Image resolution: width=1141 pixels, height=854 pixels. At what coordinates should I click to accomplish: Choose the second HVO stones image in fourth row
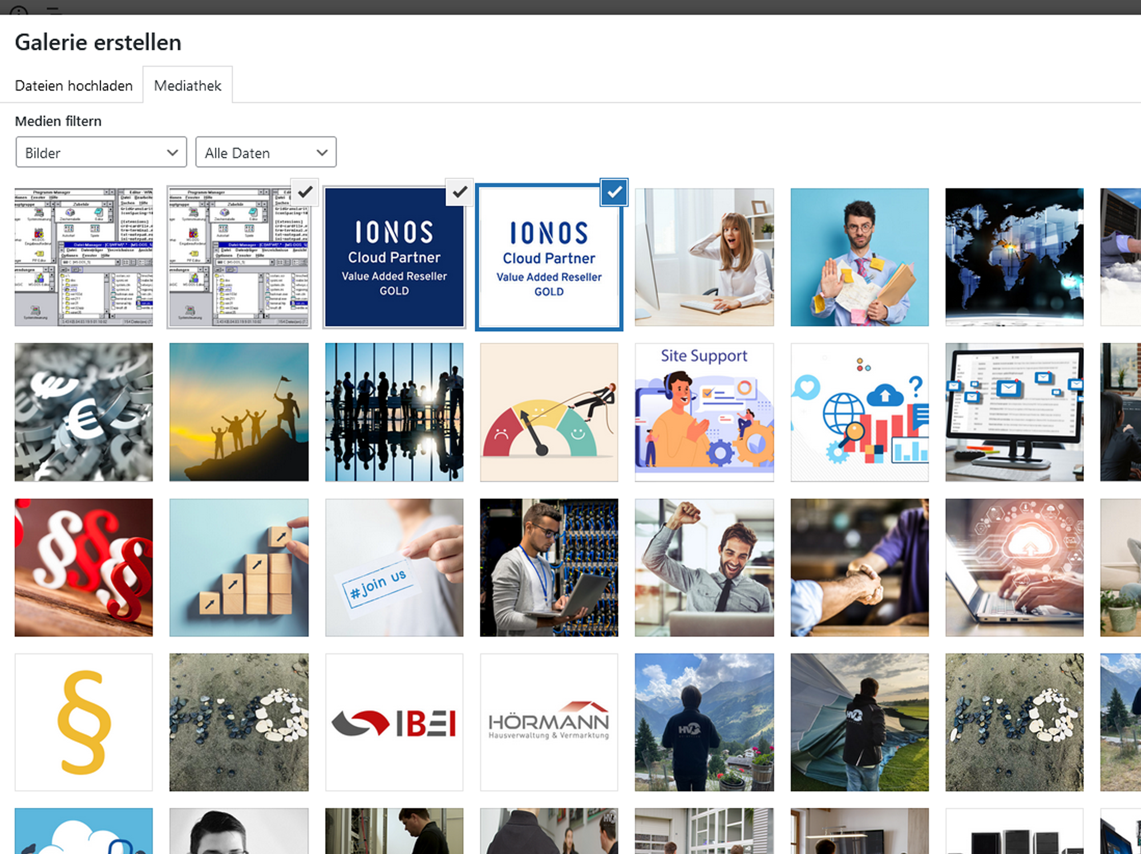1014,722
